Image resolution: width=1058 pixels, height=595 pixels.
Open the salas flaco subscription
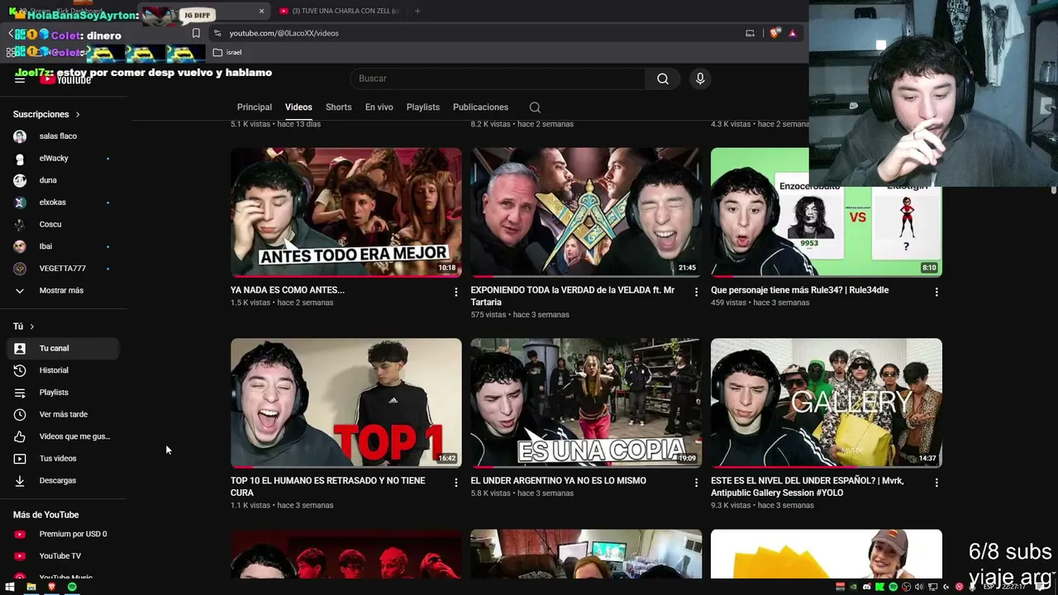[x=63, y=136]
